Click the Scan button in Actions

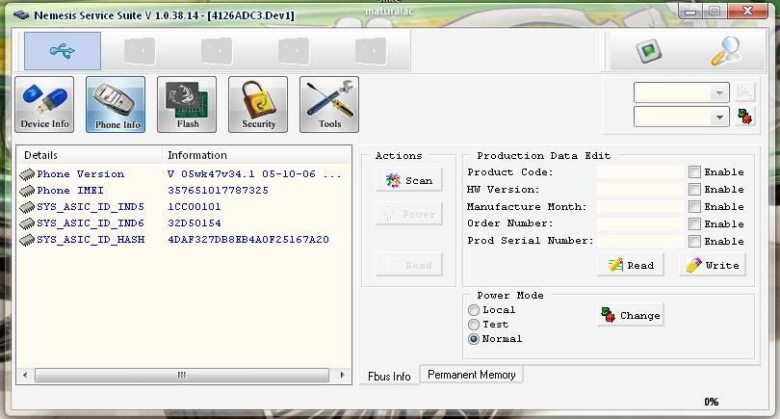409,180
